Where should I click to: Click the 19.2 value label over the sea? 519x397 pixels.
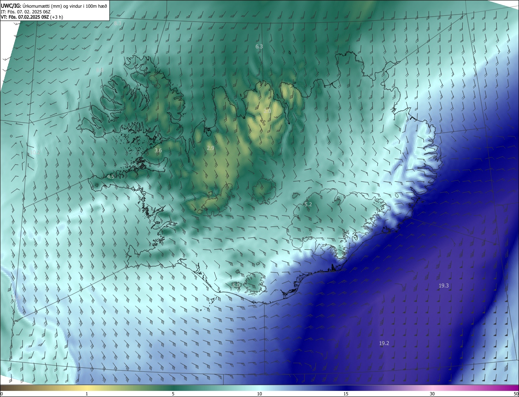(384, 343)
